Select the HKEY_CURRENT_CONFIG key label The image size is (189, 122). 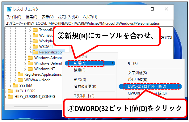click(x=35, y=97)
